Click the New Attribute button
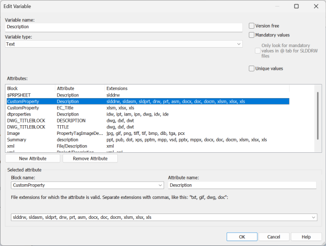The image size is (326, 246). 33,159
